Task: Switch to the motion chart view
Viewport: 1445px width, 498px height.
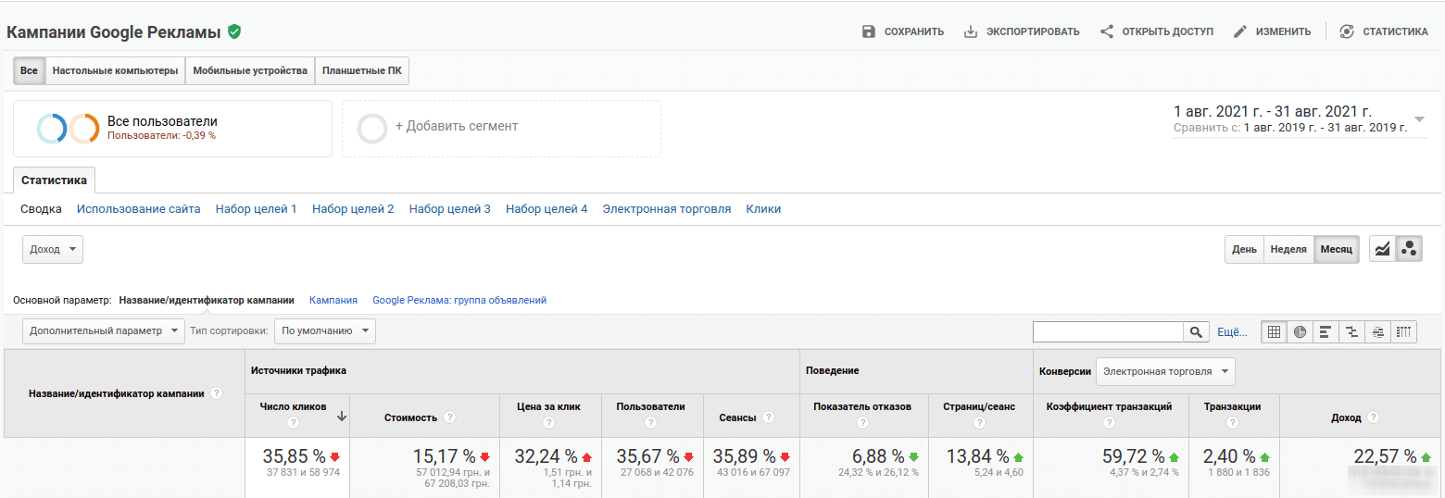Action: (x=1409, y=249)
